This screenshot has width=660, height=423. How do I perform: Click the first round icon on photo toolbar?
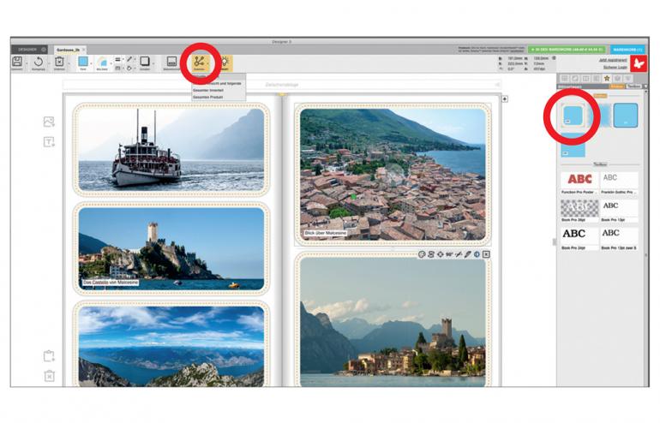tap(422, 254)
